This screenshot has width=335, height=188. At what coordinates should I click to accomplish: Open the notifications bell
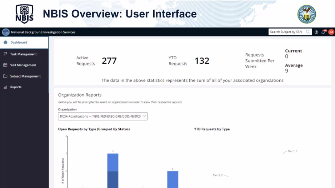tap(324, 32)
